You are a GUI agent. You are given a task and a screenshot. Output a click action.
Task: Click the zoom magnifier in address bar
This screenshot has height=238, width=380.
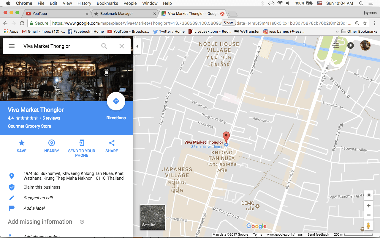click(357, 23)
